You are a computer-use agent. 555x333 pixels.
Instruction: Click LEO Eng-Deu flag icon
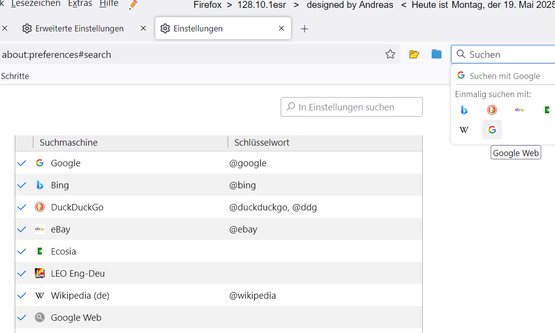click(x=40, y=273)
